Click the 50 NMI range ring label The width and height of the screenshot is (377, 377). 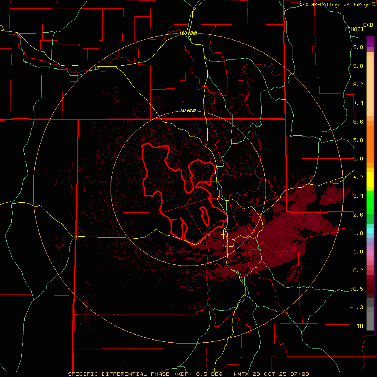pos(188,111)
